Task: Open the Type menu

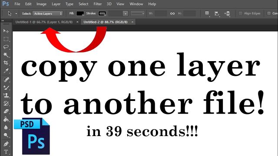Action: pos(69,4)
